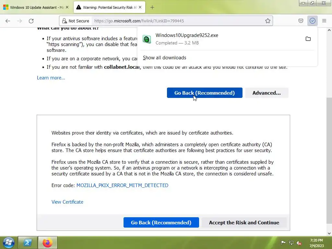This screenshot has width=332, height=249.
Task: Toggle the Downloads toolbar button
Action: coord(312,21)
